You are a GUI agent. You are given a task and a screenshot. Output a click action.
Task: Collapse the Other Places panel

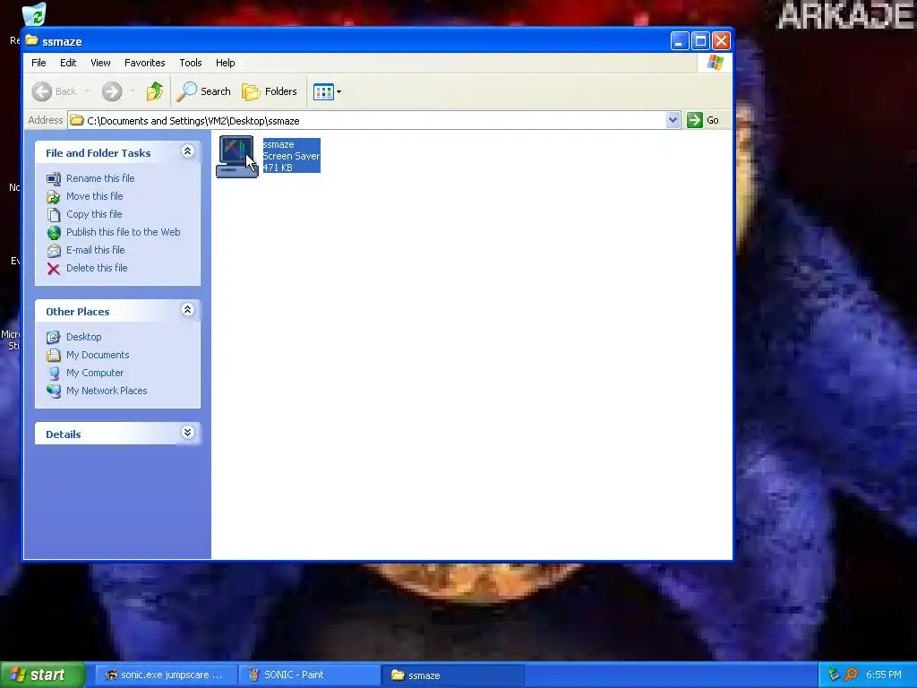(187, 309)
